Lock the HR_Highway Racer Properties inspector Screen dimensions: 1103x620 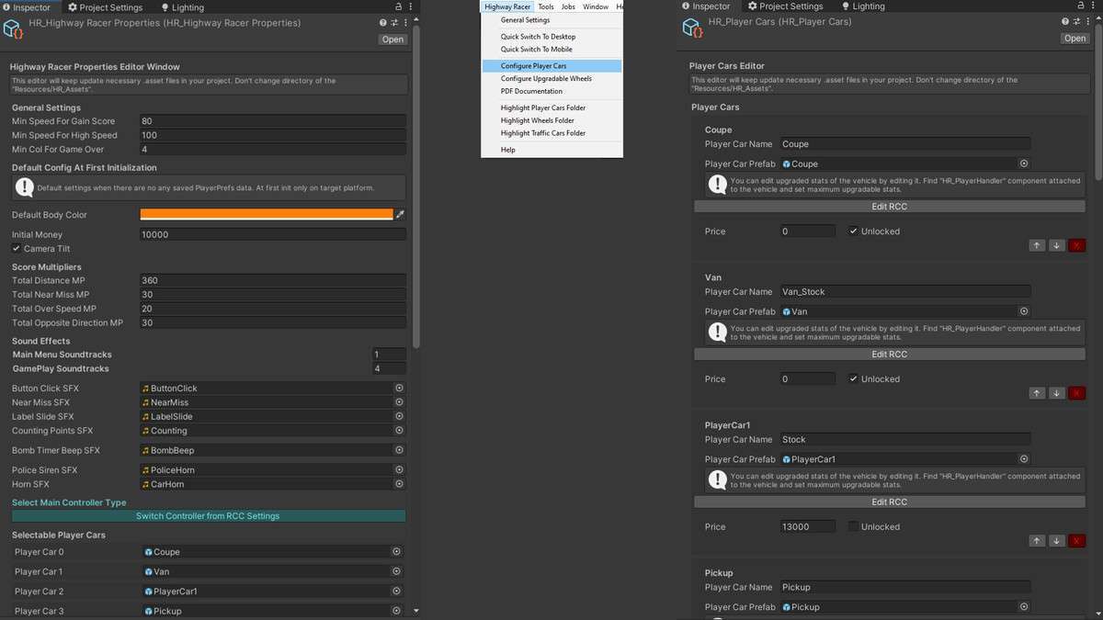398,6
